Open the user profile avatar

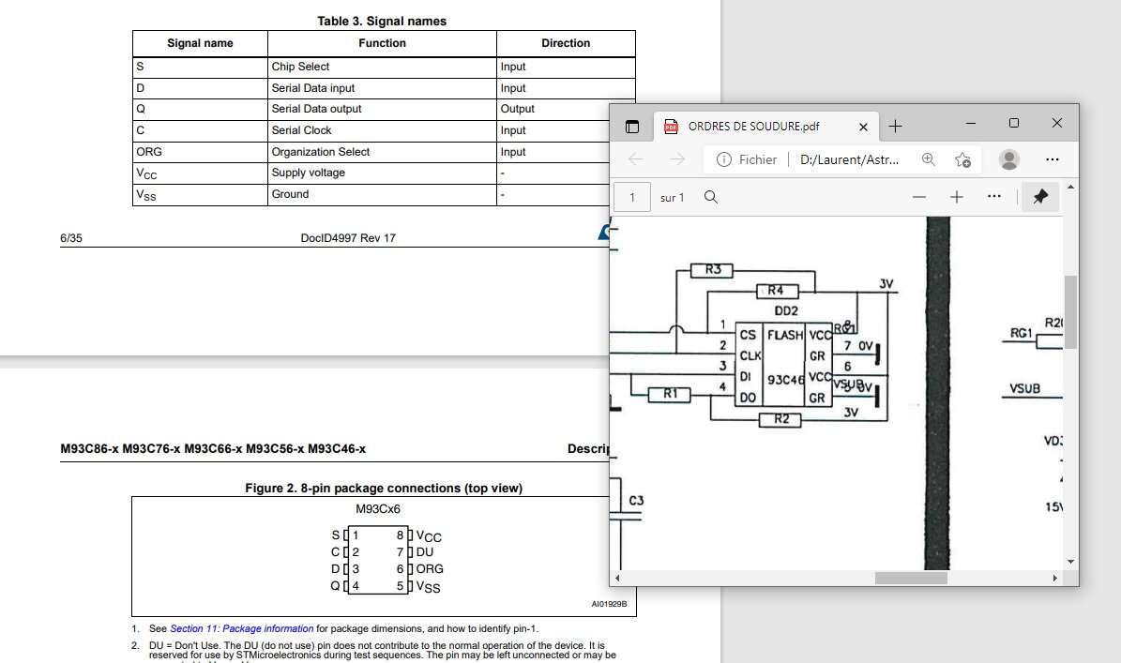[1008, 159]
